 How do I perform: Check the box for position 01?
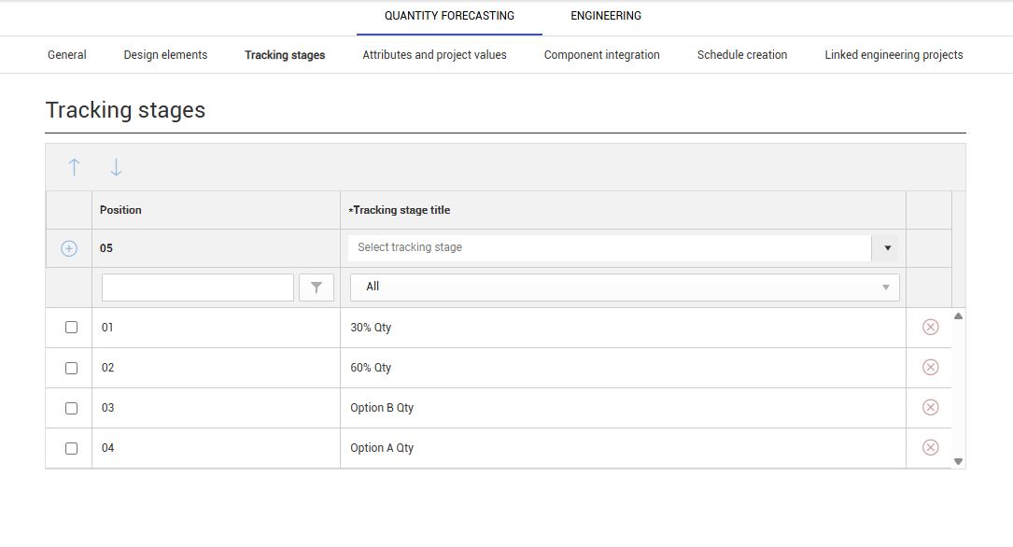[72, 328]
